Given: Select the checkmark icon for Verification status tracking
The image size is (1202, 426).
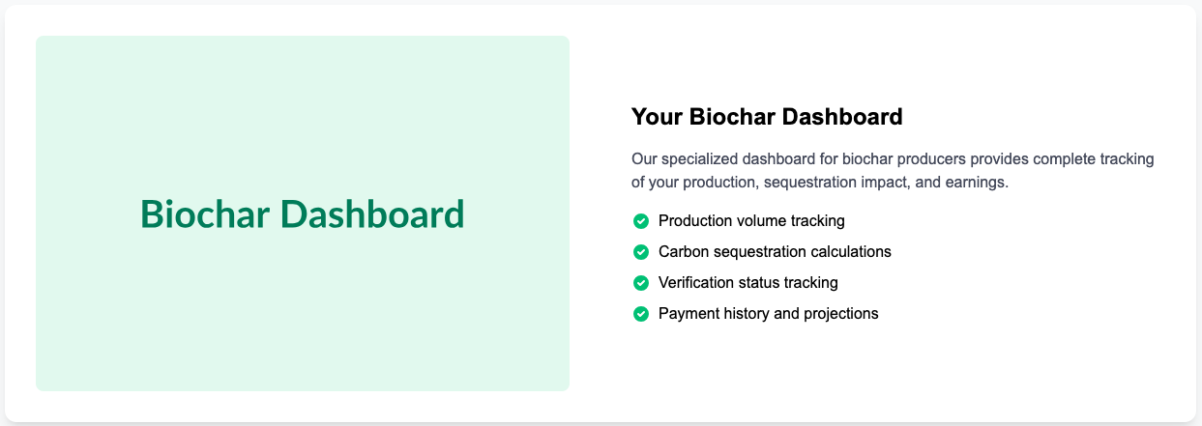Looking at the screenshot, I should 640,283.
